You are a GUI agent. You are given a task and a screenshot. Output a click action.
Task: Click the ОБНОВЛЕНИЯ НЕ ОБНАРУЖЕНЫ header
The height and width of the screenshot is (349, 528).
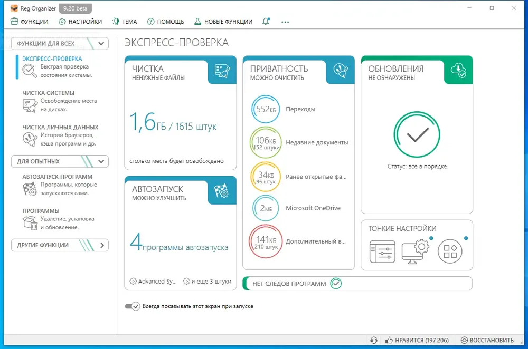(395, 72)
